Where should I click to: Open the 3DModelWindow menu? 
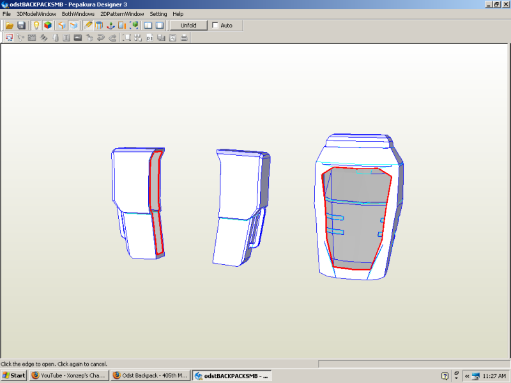tap(36, 13)
